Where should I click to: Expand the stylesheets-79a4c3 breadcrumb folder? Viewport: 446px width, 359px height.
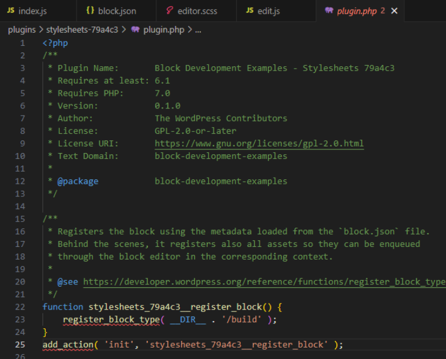click(81, 30)
